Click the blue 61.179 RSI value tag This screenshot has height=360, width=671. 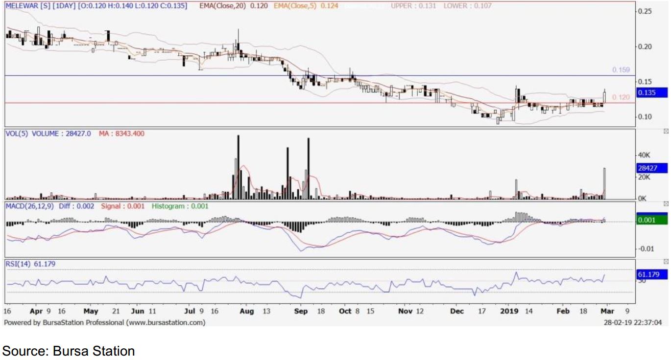(x=652, y=274)
